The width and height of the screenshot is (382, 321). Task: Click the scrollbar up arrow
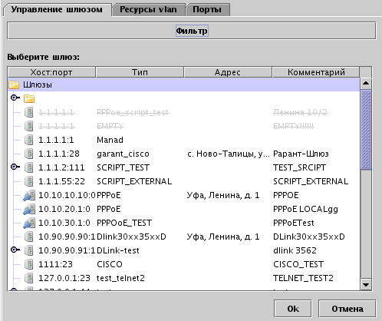pyautogui.click(x=366, y=83)
